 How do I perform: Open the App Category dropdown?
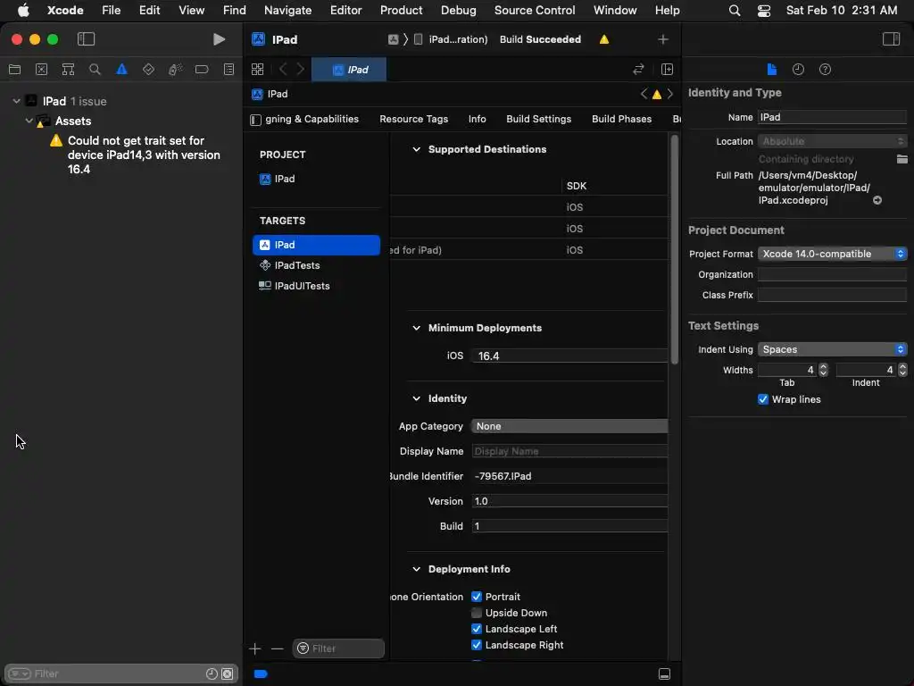click(x=569, y=426)
